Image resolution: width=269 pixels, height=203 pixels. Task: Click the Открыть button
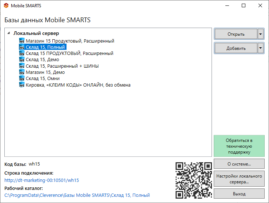pyautogui.click(x=236, y=34)
